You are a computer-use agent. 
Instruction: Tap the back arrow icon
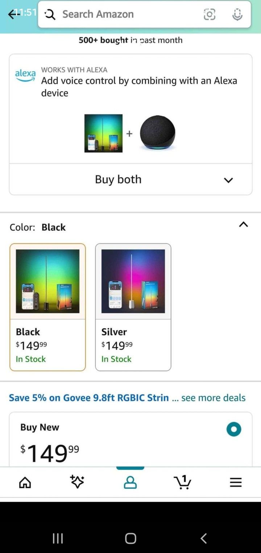point(13,14)
